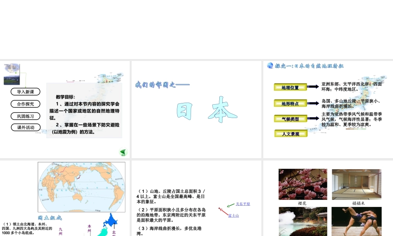Follow the 关东平原 hyperlink
Viewport: 393px width, 236px height.
coord(242,204)
